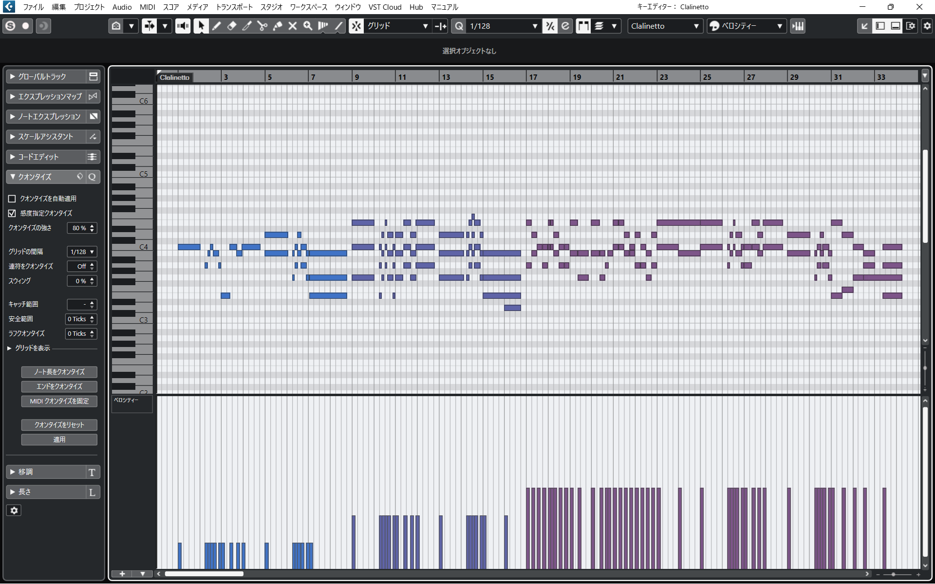Click the Solo Editor button
The image size is (935, 584).
10,26
